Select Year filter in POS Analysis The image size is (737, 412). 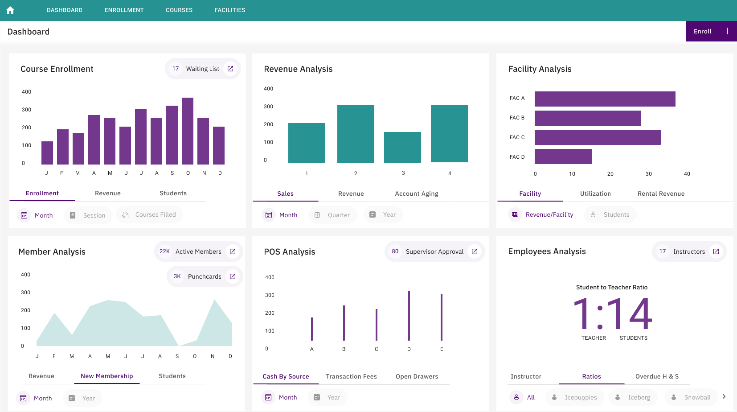327,397
